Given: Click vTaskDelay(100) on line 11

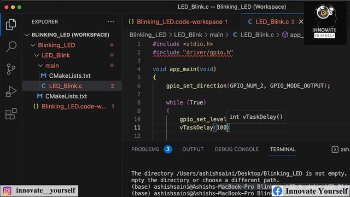Looking at the screenshot, I should click(205, 128).
